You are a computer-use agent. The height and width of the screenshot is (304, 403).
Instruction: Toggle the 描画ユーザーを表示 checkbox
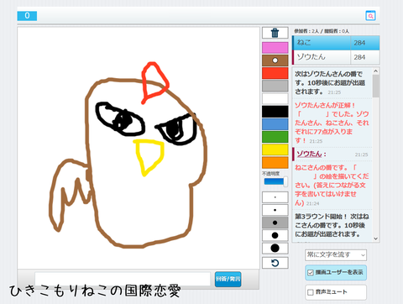point(311,272)
